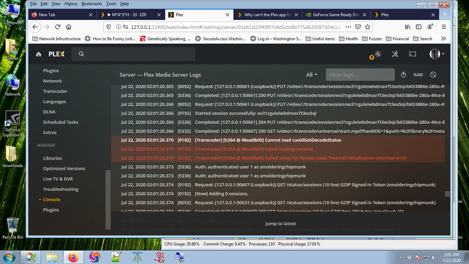Open Health bookmark folder
Viewport: 469px width, 264px height.
tap(348, 38)
